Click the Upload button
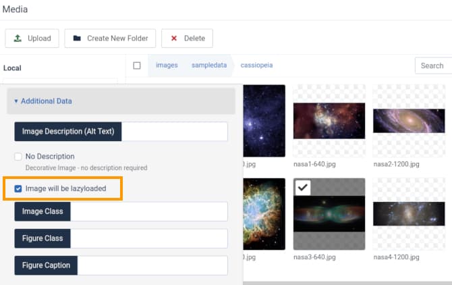452x285 pixels. 32,38
